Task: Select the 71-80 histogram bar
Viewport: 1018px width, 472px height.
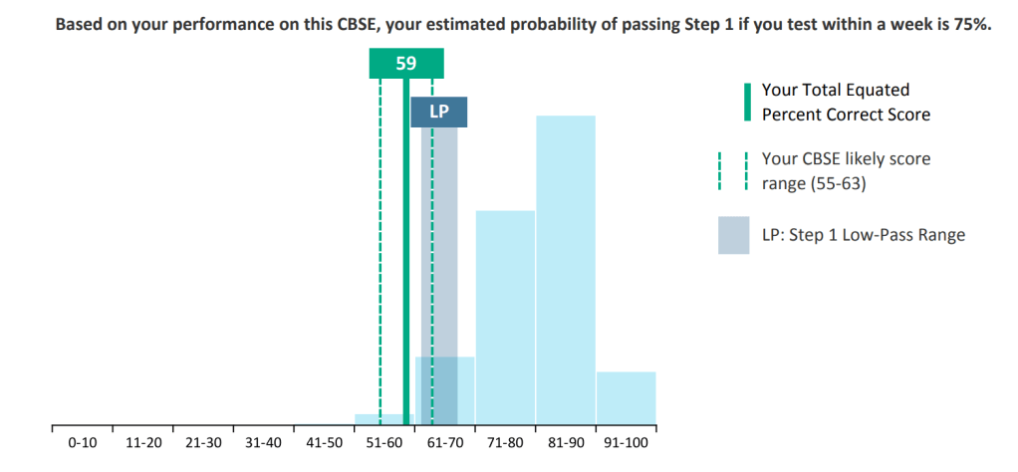Action: (x=505, y=317)
